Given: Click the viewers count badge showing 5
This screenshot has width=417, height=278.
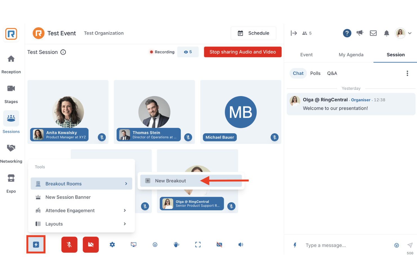Looking at the screenshot, I should click(x=188, y=52).
